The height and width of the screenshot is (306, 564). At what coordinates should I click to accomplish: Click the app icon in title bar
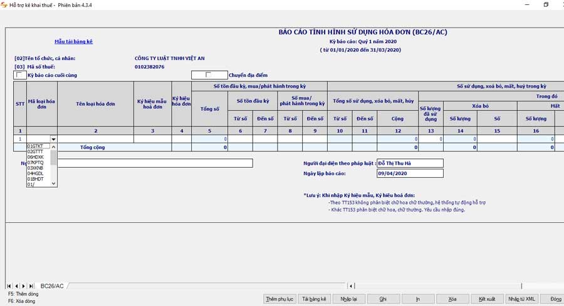point(4,5)
